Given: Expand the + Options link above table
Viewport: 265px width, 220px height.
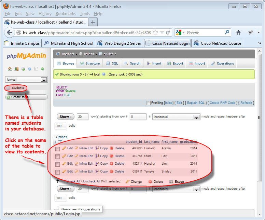Looking at the screenshot, I should (x=60, y=137).
